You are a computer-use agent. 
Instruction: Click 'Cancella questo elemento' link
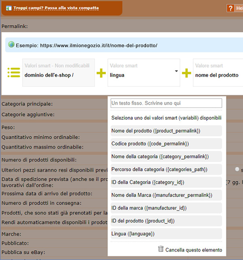[194, 250]
